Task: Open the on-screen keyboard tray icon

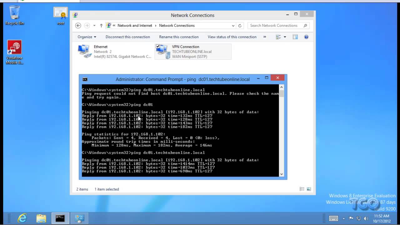Action: (333, 218)
